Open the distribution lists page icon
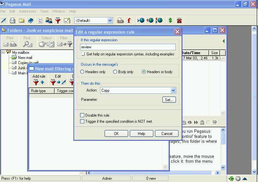The image size is (258, 182). tap(40, 21)
